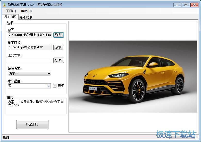Screen dimensions: 201x142
Task: Decrease 水印强度 with the down arrow
Action: pyautogui.click(x=49, y=87)
